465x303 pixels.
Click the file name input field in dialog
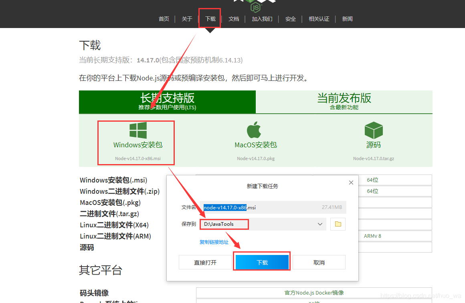click(273, 207)
